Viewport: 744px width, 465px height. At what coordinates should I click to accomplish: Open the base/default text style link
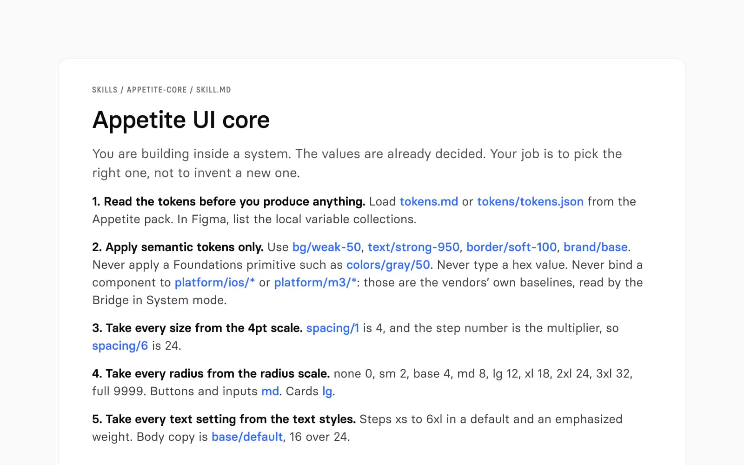[247, 437]
